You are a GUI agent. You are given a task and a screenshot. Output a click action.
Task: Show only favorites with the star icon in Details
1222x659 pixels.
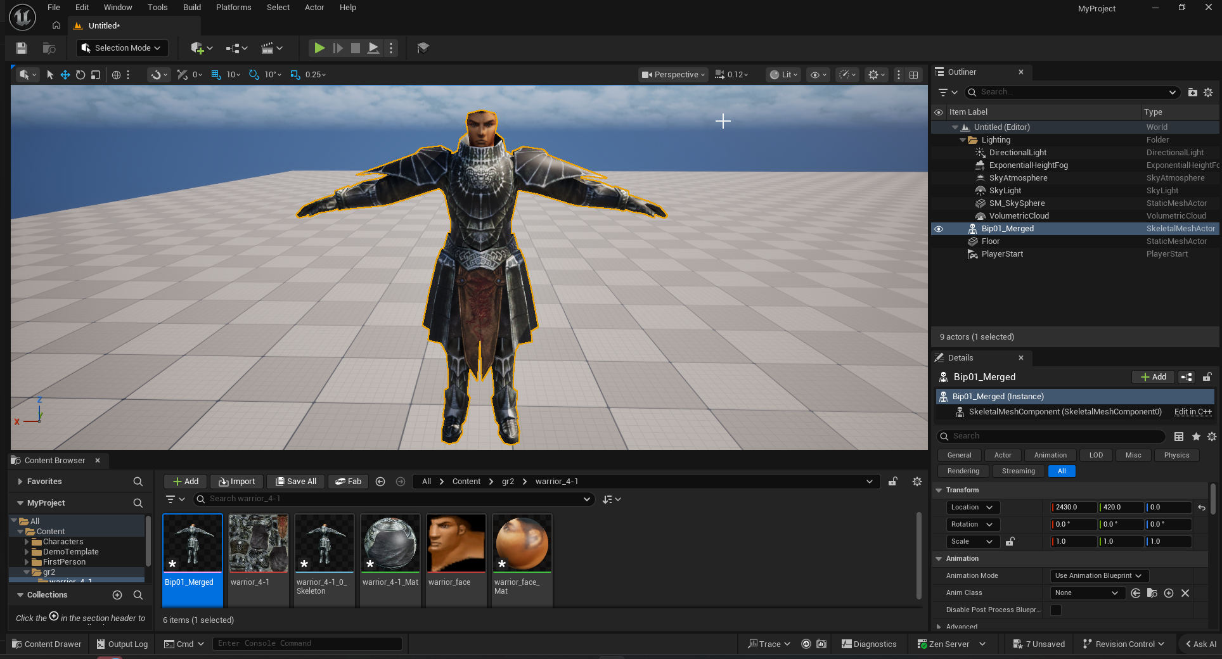click(x=1196, y=437)
